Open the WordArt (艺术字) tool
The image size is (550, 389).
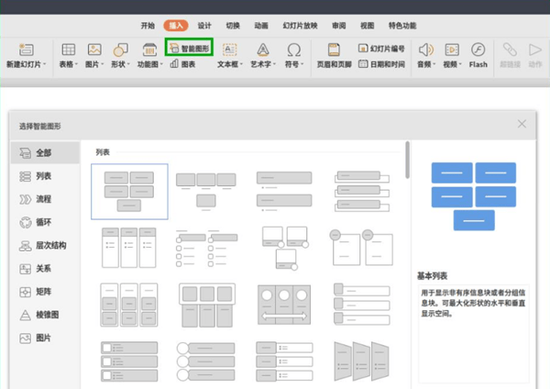[263, 50]
